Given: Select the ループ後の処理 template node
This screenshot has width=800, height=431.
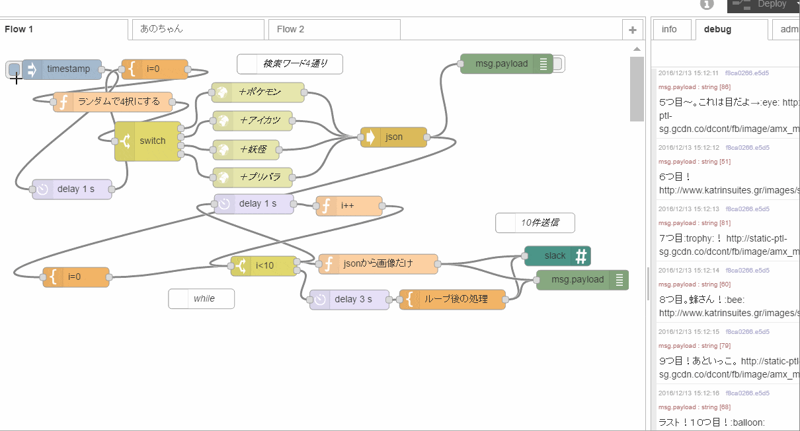Looking at the screenshot, I should point(453,300).
